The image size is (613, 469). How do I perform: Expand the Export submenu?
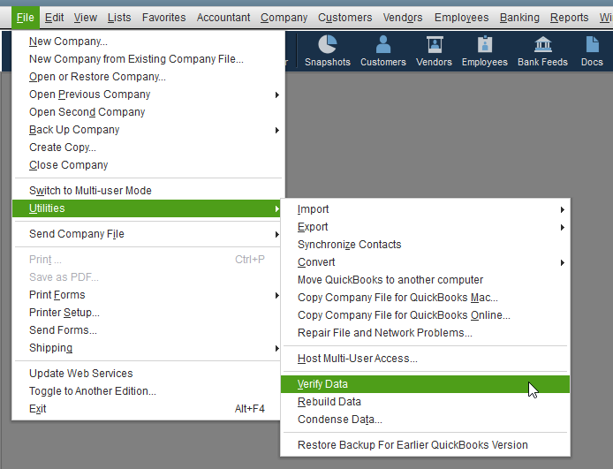coord(313,227)
